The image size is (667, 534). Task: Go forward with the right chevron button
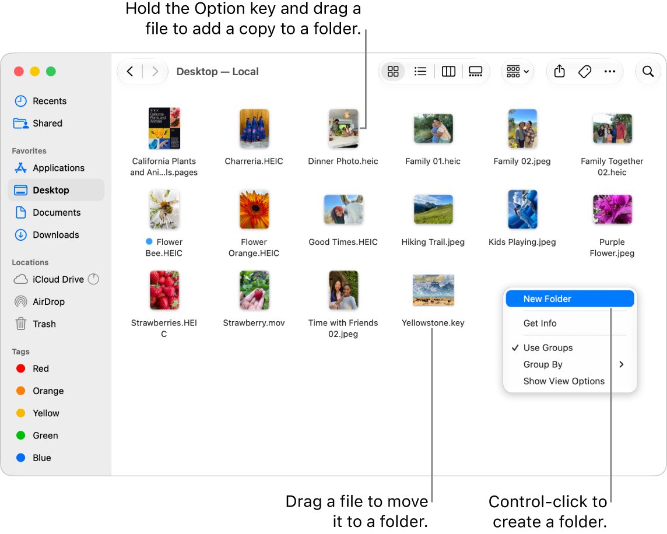(155, 72)
